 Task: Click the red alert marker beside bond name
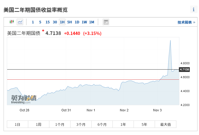point(43,30)
